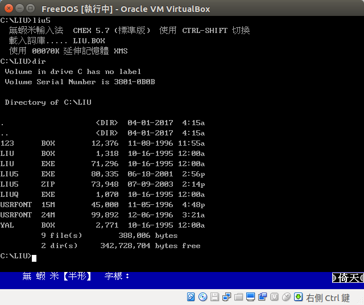
Task: Open the display settings monitor icon
Action: 250,297
